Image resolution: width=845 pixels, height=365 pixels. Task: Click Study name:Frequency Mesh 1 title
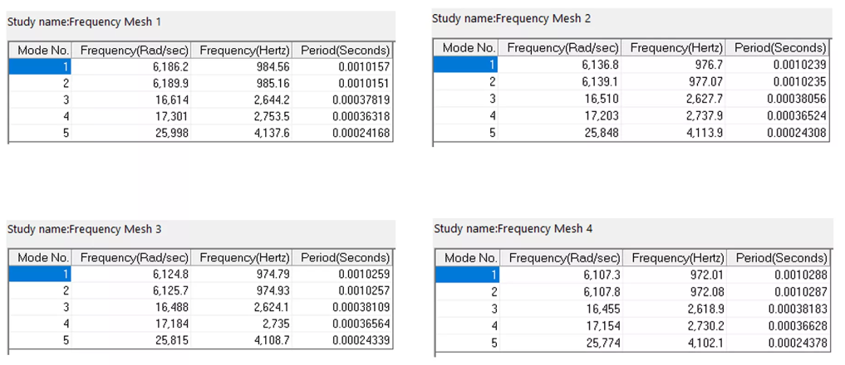[x=84, y=22]
